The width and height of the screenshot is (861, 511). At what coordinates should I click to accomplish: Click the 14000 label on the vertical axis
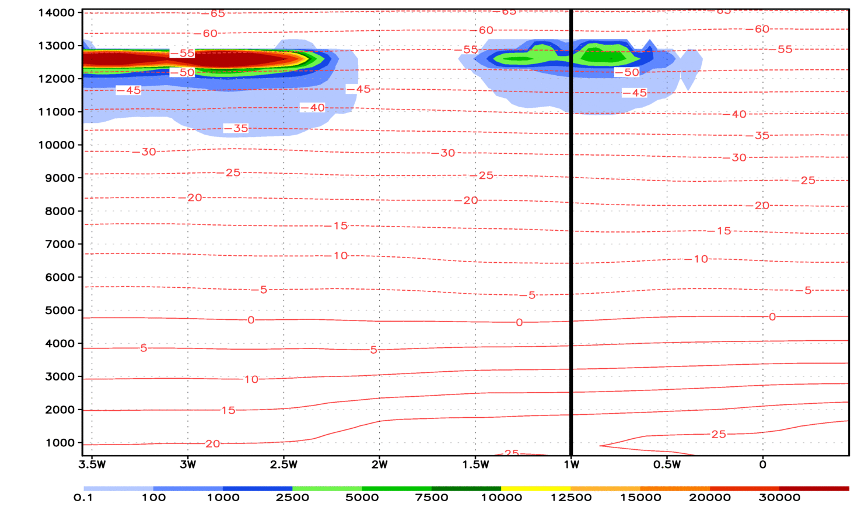[56, 13]
